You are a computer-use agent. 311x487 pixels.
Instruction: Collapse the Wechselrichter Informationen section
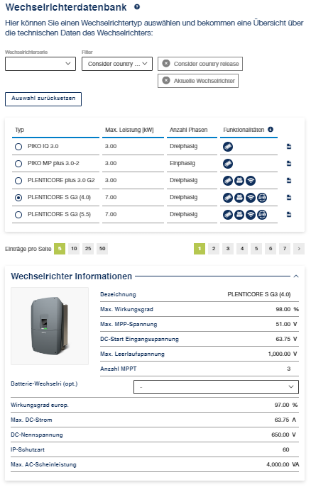(x=296, y=276)
